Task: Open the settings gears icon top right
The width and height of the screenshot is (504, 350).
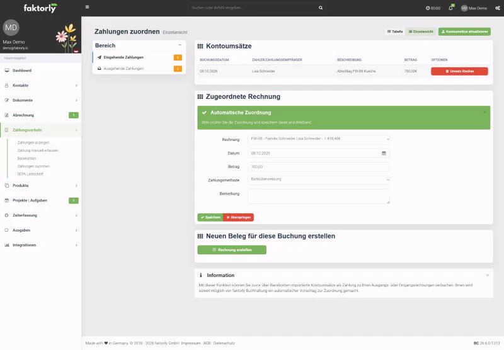Action: click(x=498, y=8)
